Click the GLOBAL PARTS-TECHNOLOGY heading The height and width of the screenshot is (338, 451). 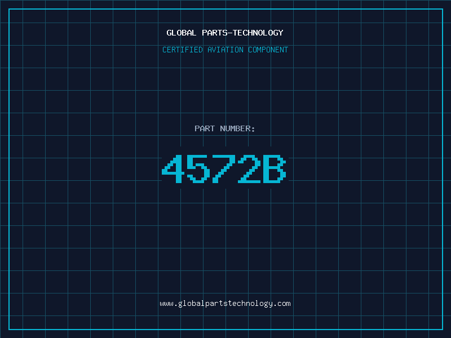(225, 33)
